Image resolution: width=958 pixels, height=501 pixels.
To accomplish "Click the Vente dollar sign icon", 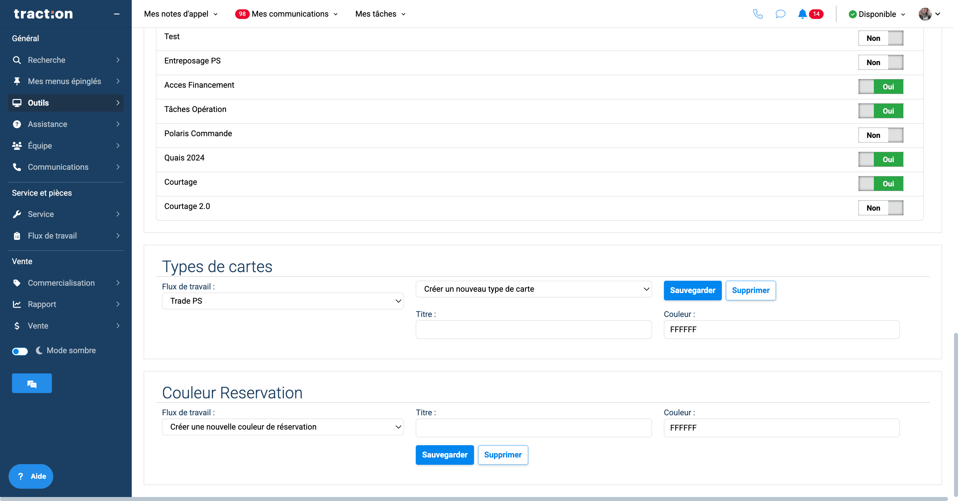I will [x=17, y=326].
